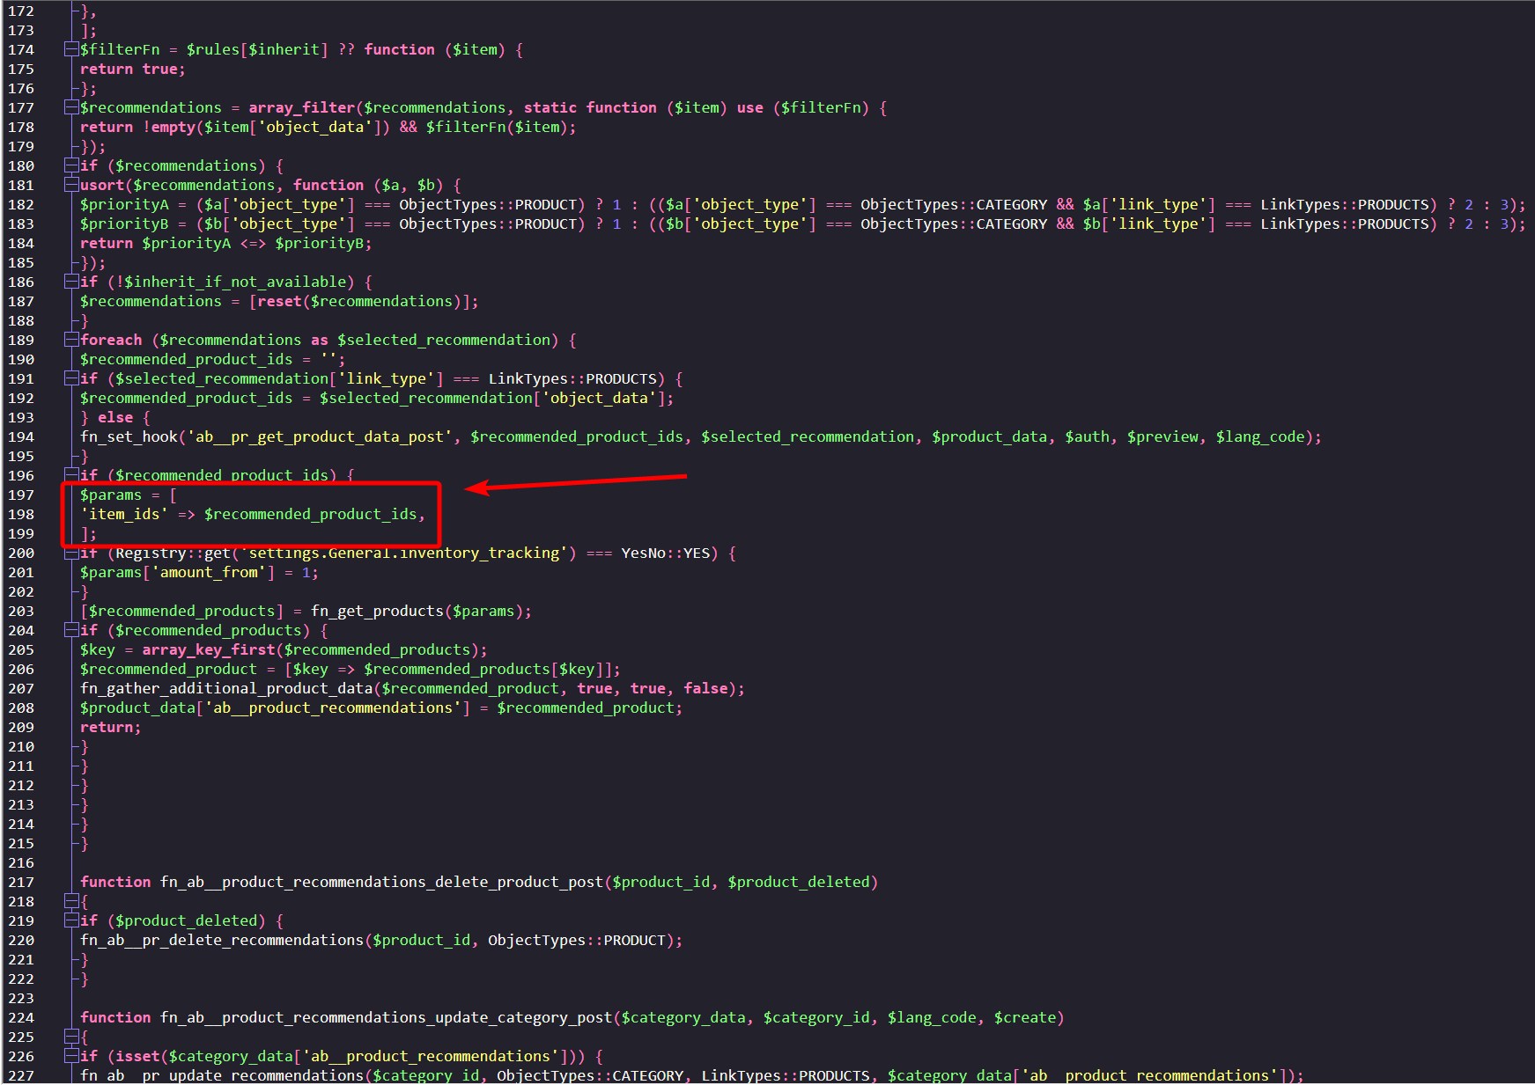Fold the usort callback on line 181
This screenshot has height=1085, width=1535.
[70, 186]
